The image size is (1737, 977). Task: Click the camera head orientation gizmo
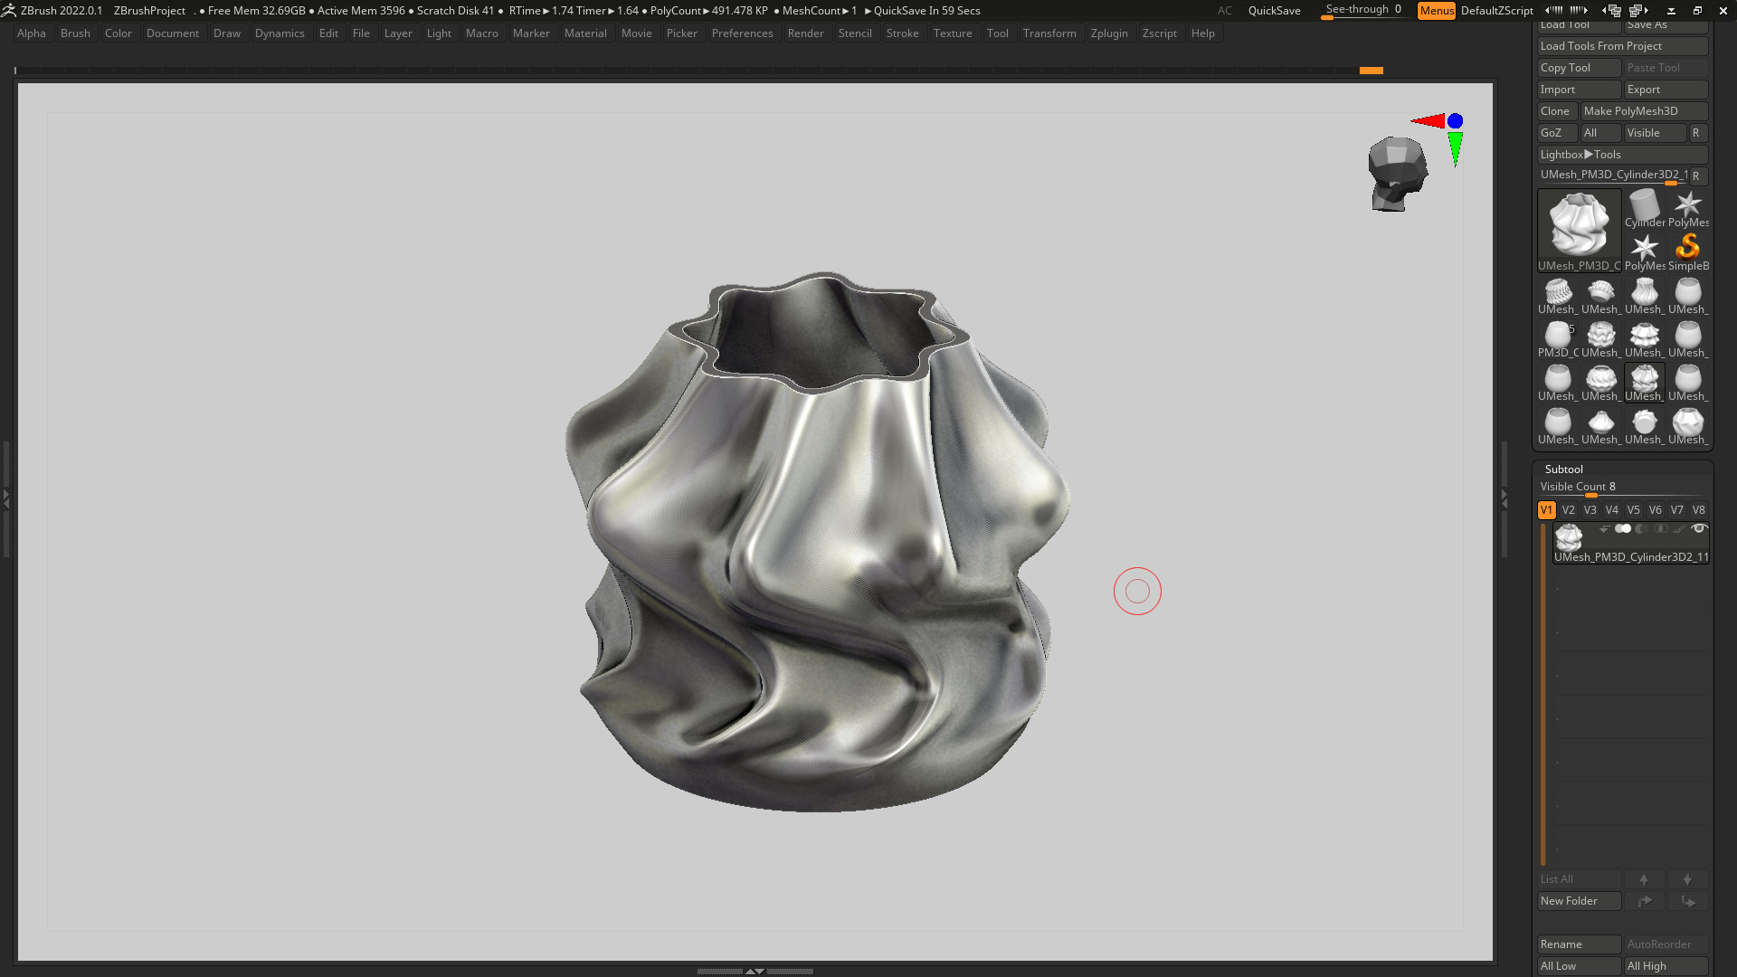click(x=1397, y=174)
